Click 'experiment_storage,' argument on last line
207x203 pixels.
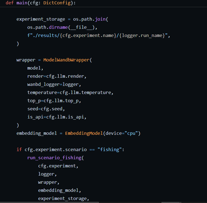click(64, 199)
